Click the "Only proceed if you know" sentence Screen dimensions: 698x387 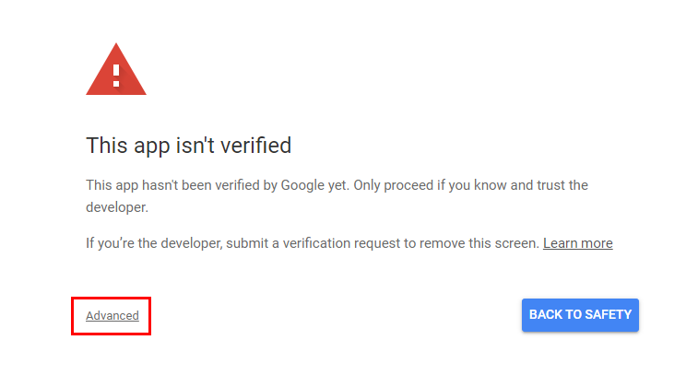point(430,185)
